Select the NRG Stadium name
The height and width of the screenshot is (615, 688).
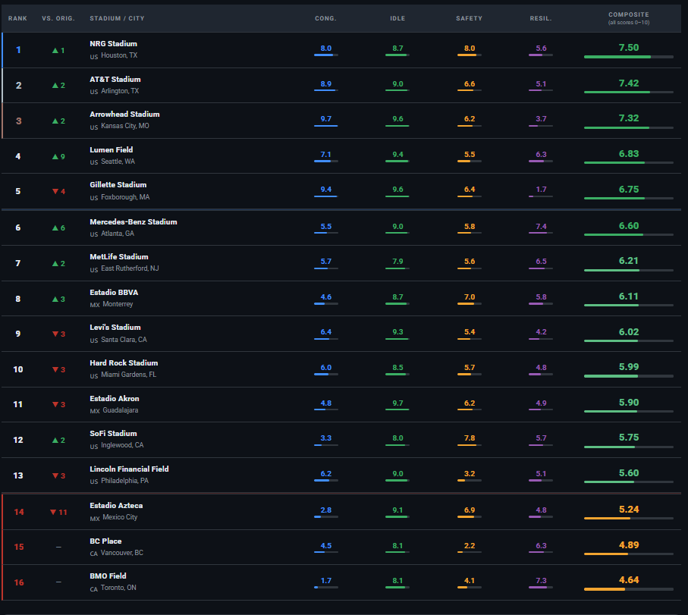[x=113, y=44]
